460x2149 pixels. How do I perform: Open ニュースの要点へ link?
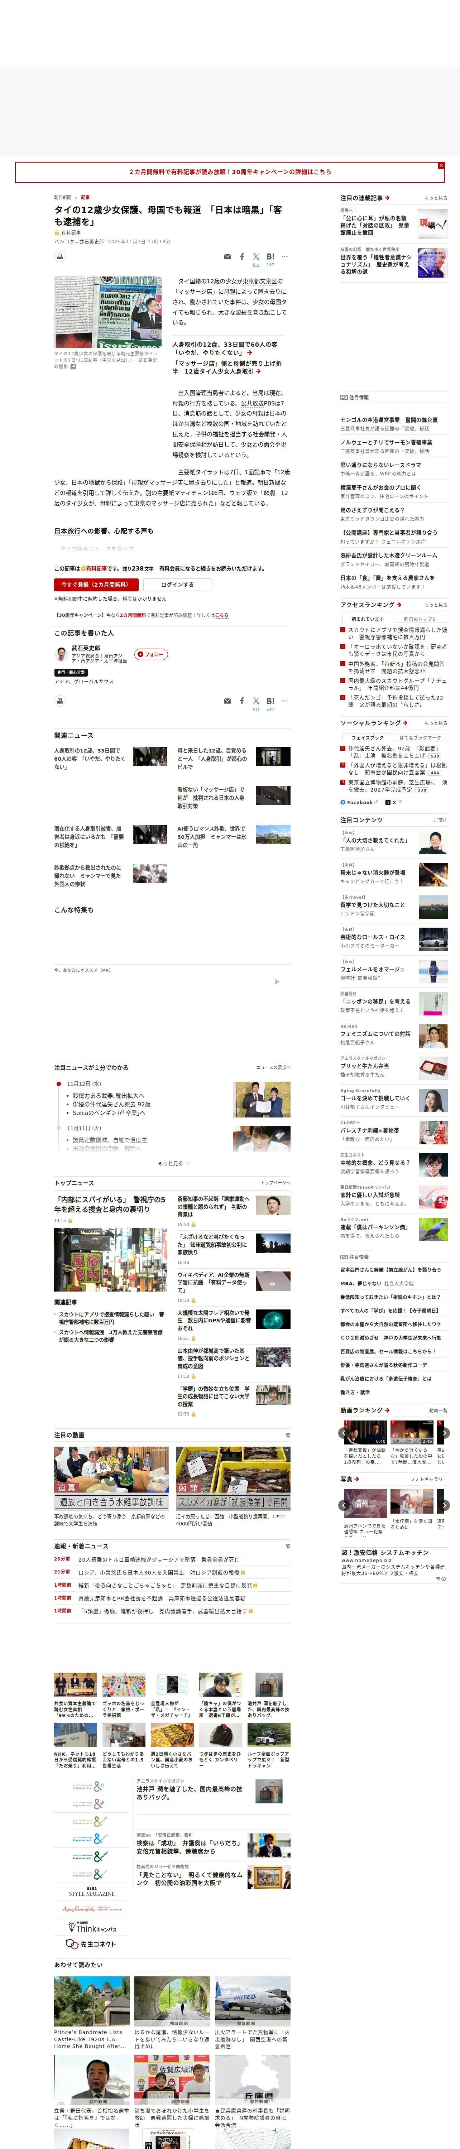tap(273, 1067)
